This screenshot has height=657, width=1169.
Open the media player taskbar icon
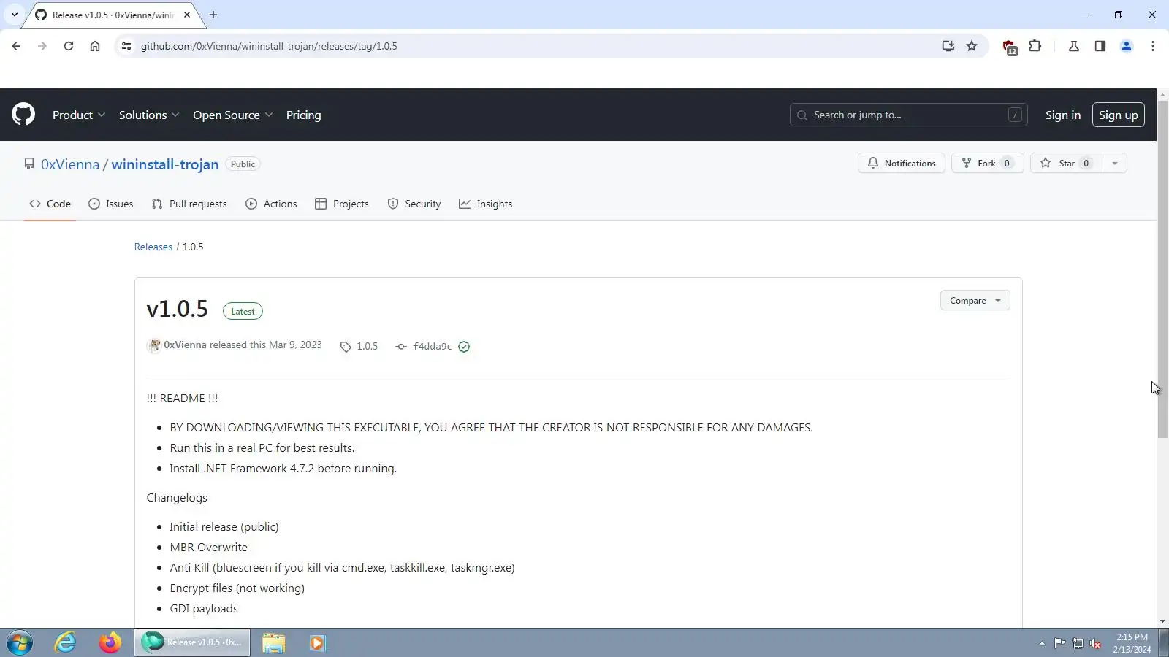(317, 643)
